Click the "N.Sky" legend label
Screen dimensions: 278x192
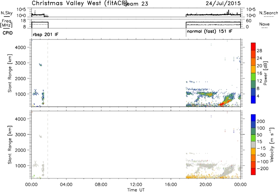click(x=7, y=13)
